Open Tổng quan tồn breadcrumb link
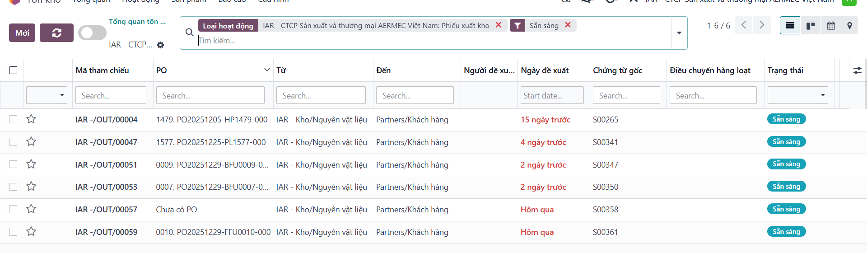This screenshot has width=867, height=253. click(137, 21)
